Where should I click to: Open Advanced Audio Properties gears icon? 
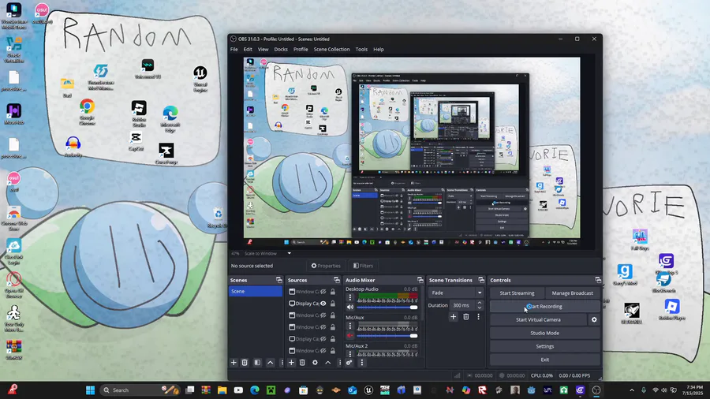[x=349, y=363]
